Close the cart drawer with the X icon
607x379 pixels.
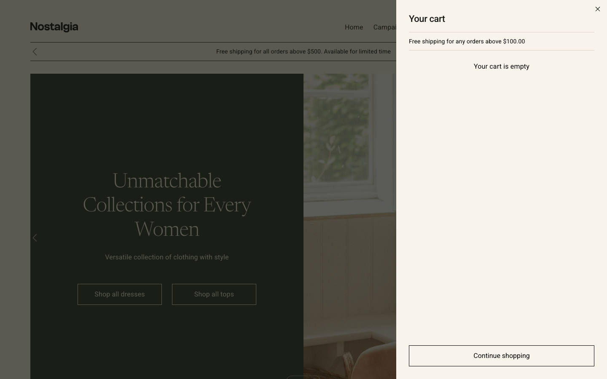pyautogui.click(x=597, y=9)
